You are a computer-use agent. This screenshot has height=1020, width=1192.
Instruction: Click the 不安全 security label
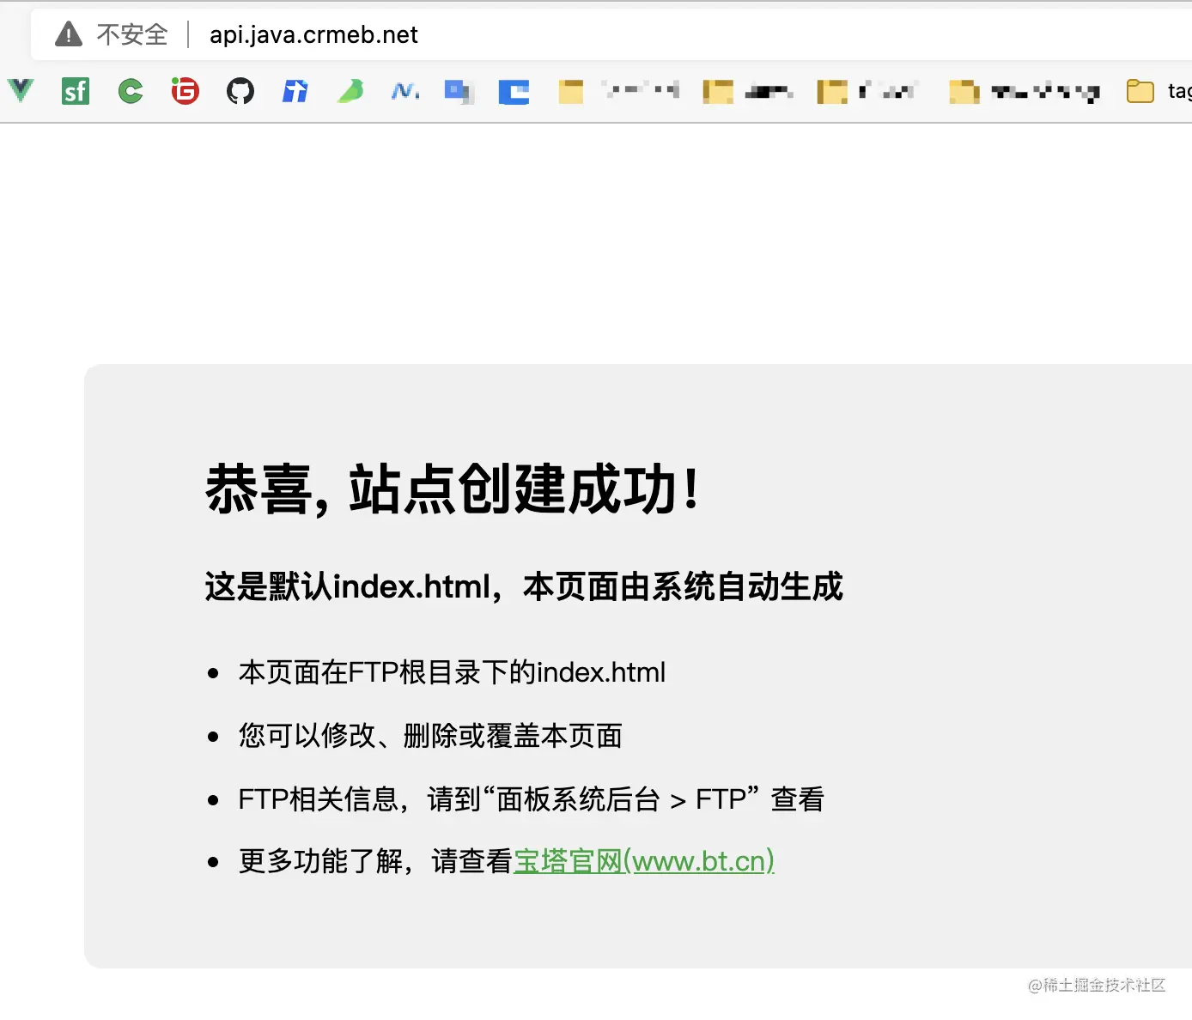[132, 34]
